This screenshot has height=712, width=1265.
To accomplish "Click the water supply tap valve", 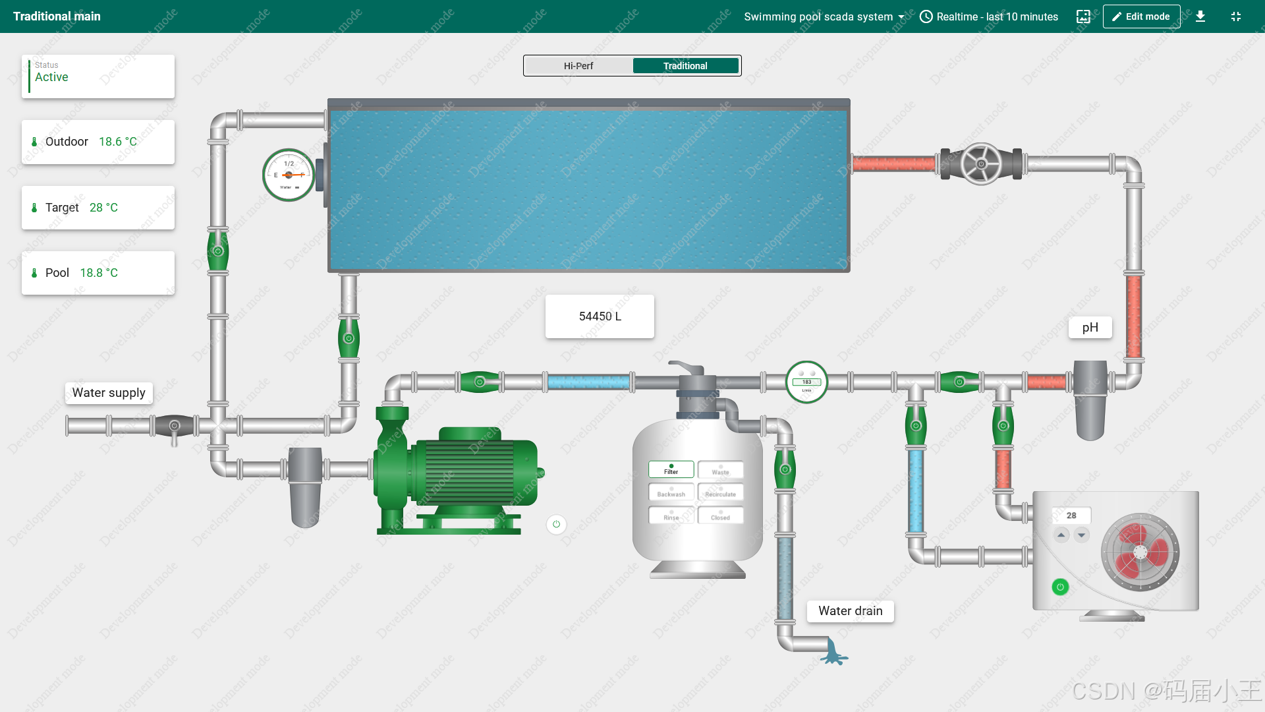I will click(174, 427).
